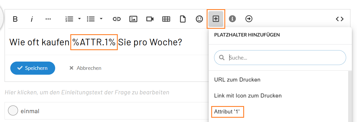Click the Speichern button
This screenshot has height=122, width=357.
point(33,68)
